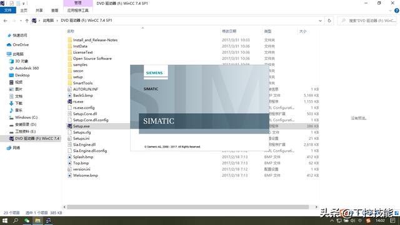
Task: Sort by the Type column header
Action: [267, 31]
